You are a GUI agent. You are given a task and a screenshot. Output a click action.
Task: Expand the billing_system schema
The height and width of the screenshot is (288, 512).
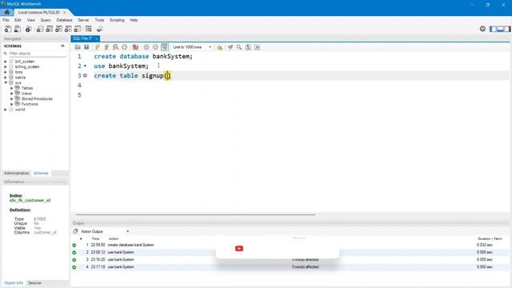click(x=6, y=66)
